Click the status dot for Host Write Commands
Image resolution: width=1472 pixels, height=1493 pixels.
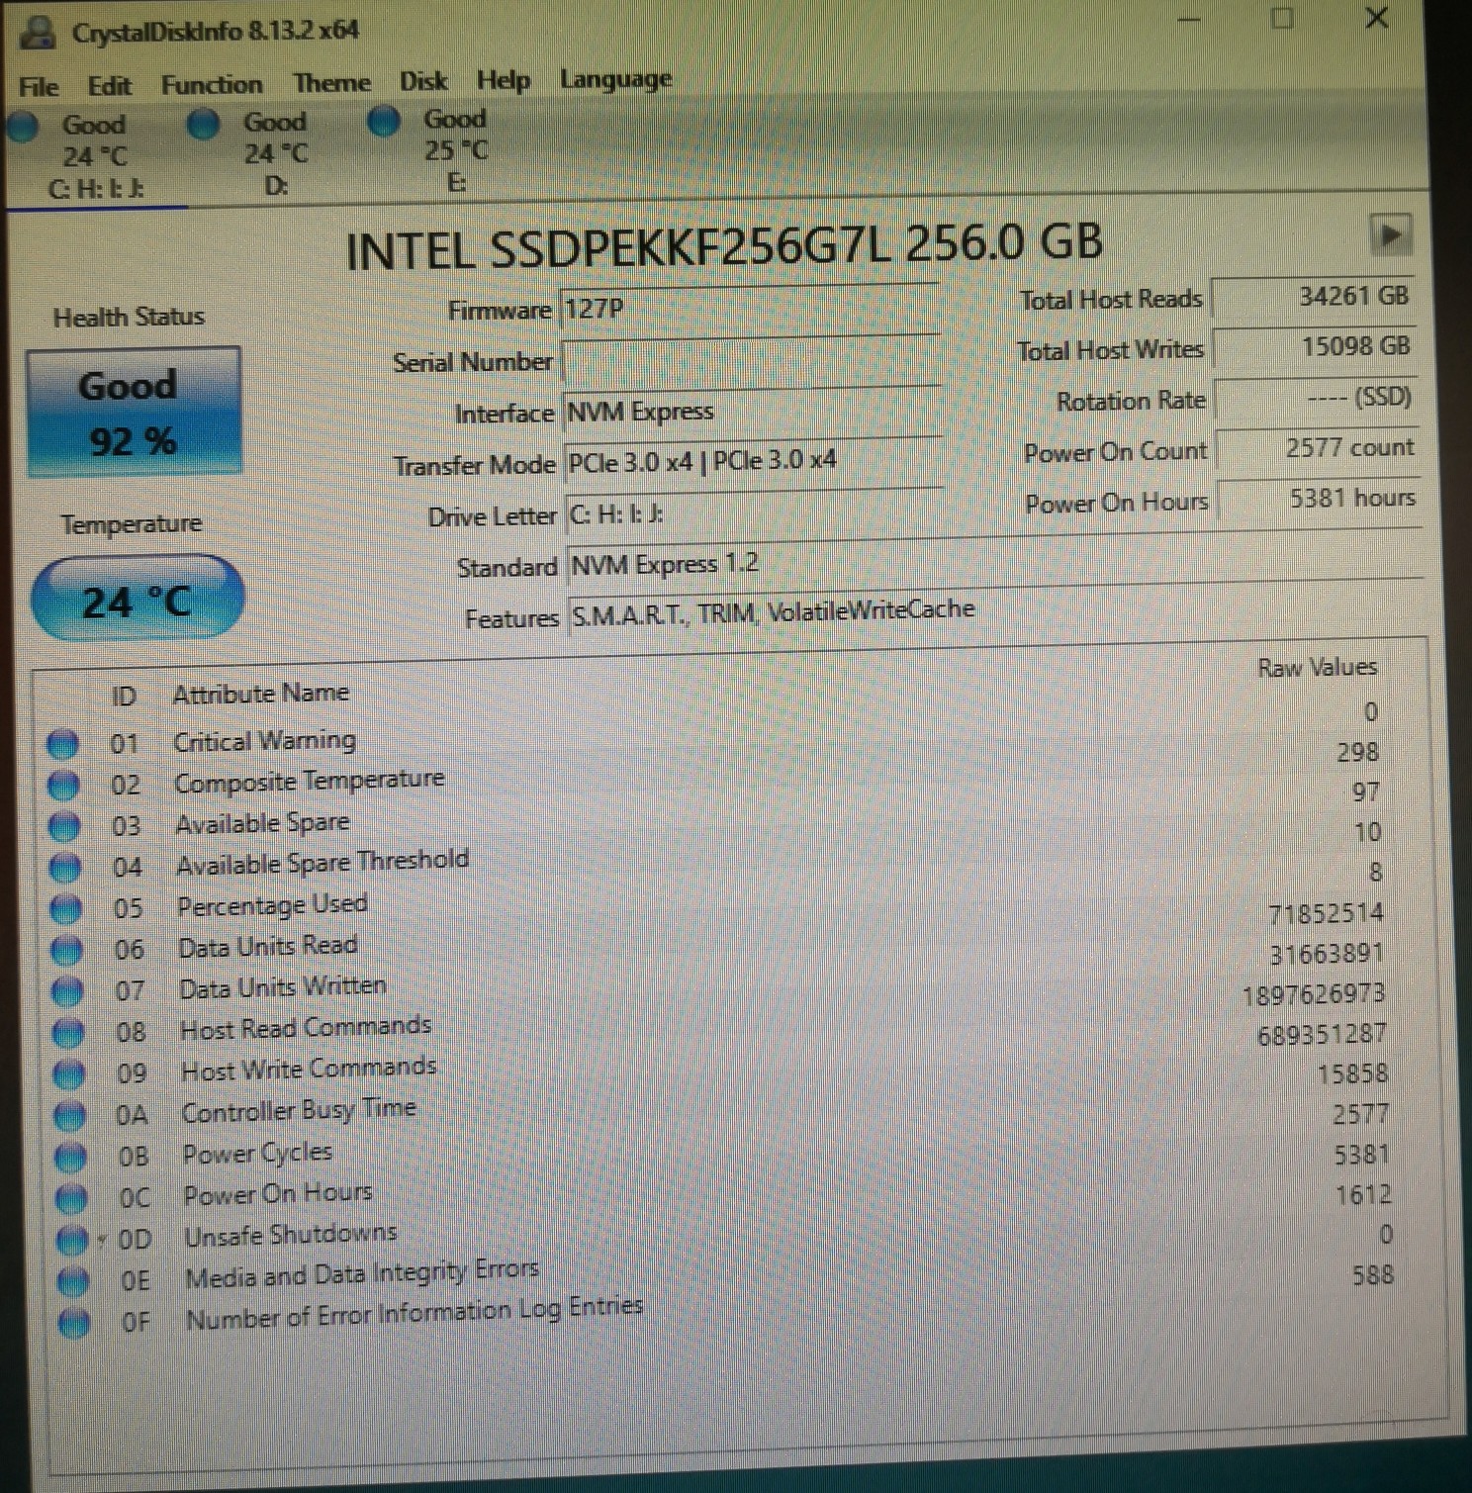tap(69, 1074)
